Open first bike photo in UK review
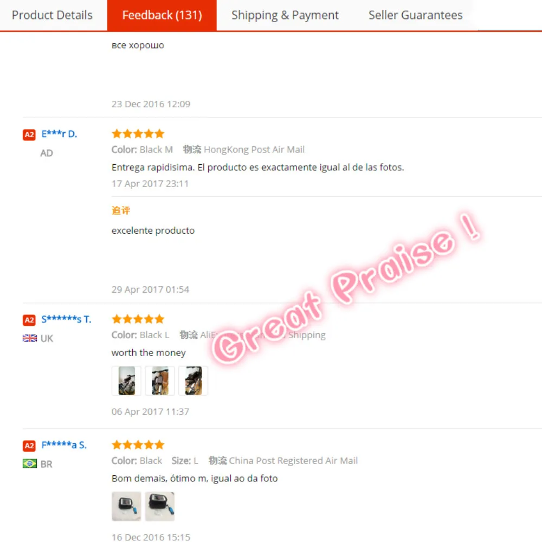The width and height of the screenshot is (542, 542). pos(126,380)
